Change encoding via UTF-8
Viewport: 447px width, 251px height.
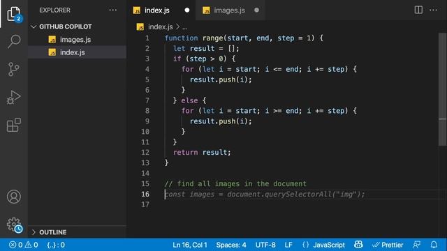(265, 245)
